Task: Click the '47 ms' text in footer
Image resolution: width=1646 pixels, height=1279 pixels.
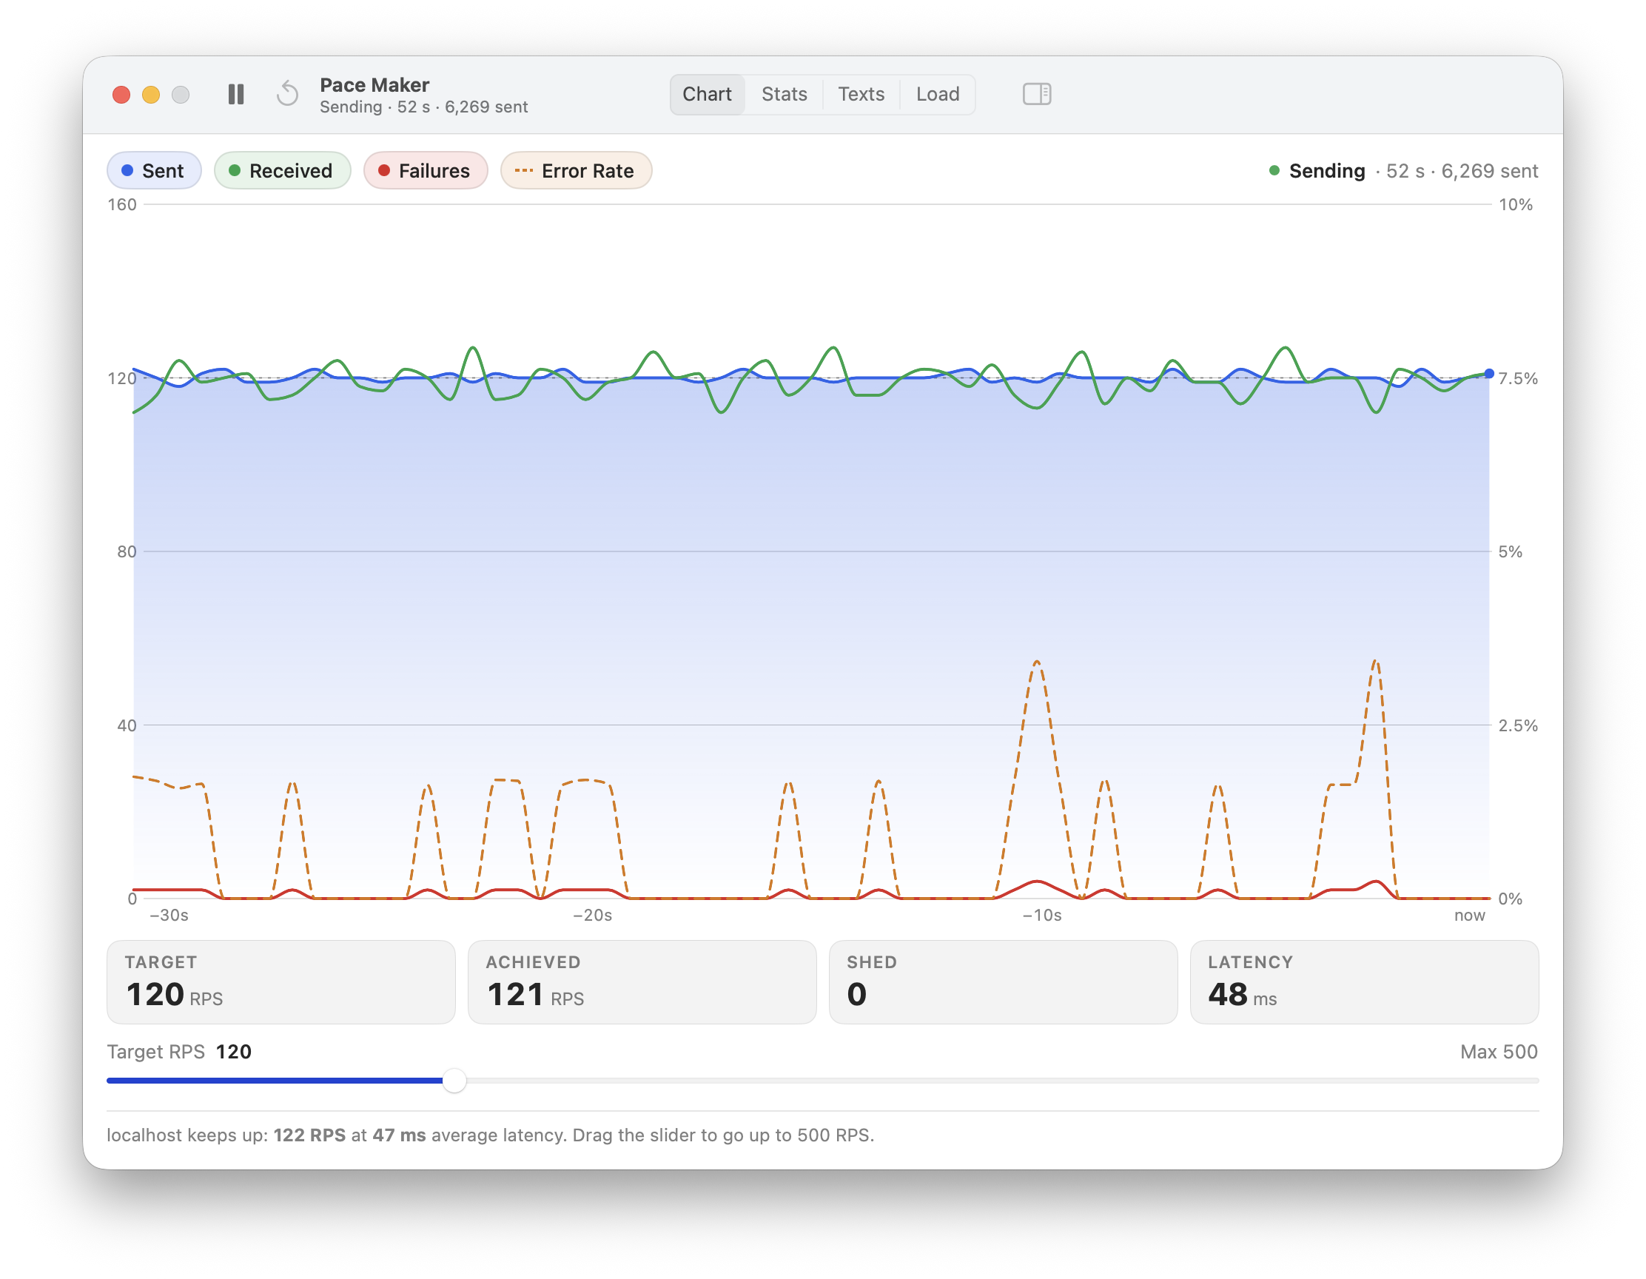Action: coord(400,1135)
